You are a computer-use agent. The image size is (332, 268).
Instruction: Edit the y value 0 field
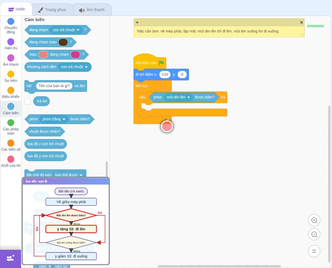click(x=182, y=74)
